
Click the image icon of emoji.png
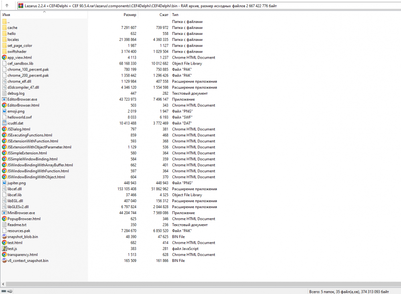(4, 112)
